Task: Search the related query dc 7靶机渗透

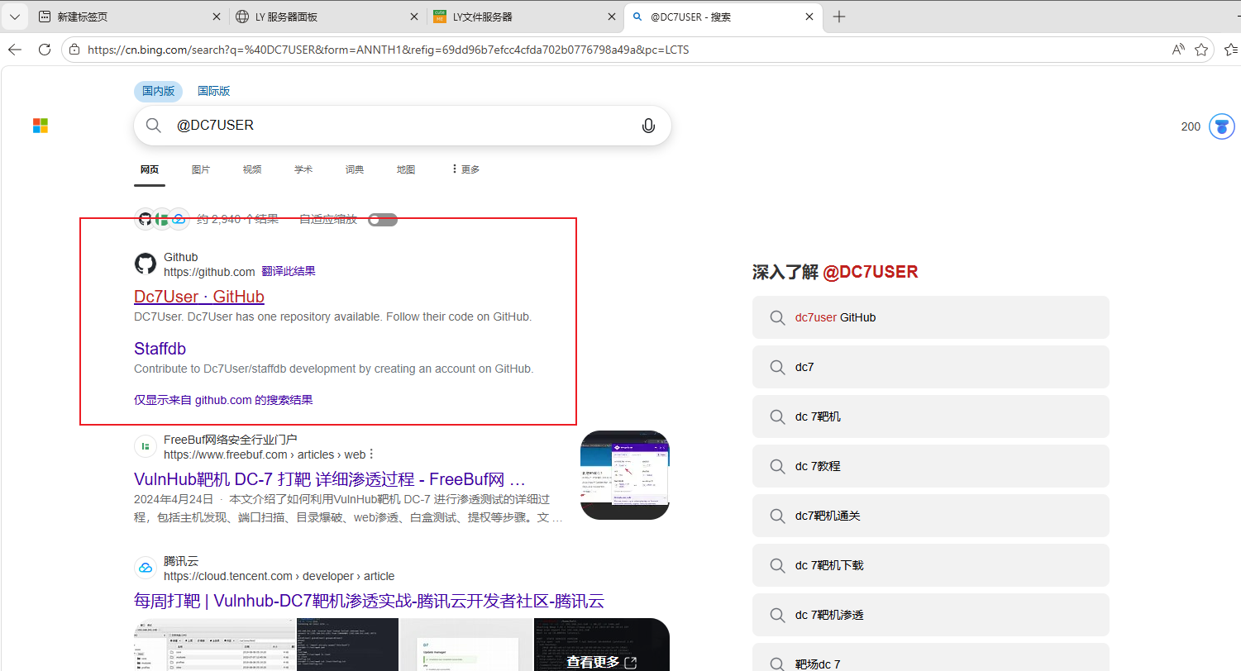Action: [x=931, y=615]
